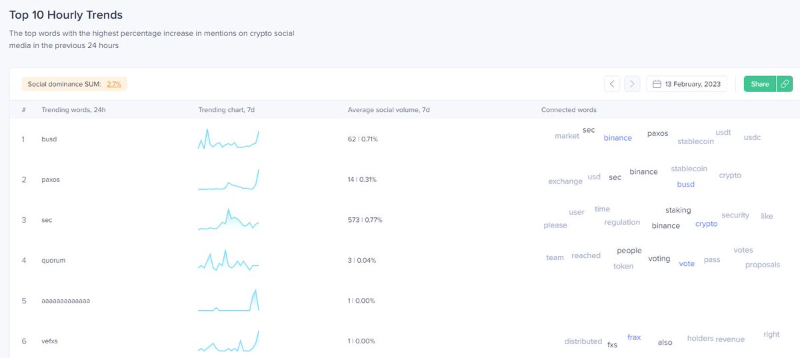Click the Average social volume, 7d header
The image size is (800, 358).
coord(388,110)
